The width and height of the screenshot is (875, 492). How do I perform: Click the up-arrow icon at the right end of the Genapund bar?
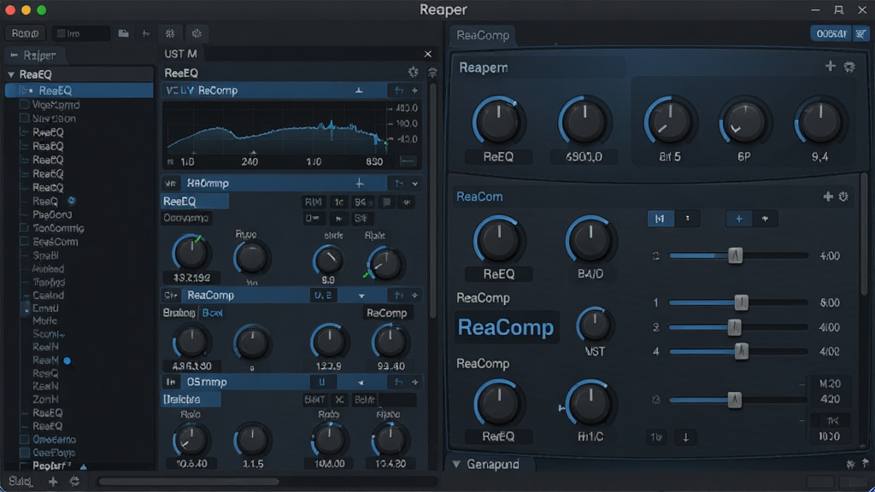point(865,464)
